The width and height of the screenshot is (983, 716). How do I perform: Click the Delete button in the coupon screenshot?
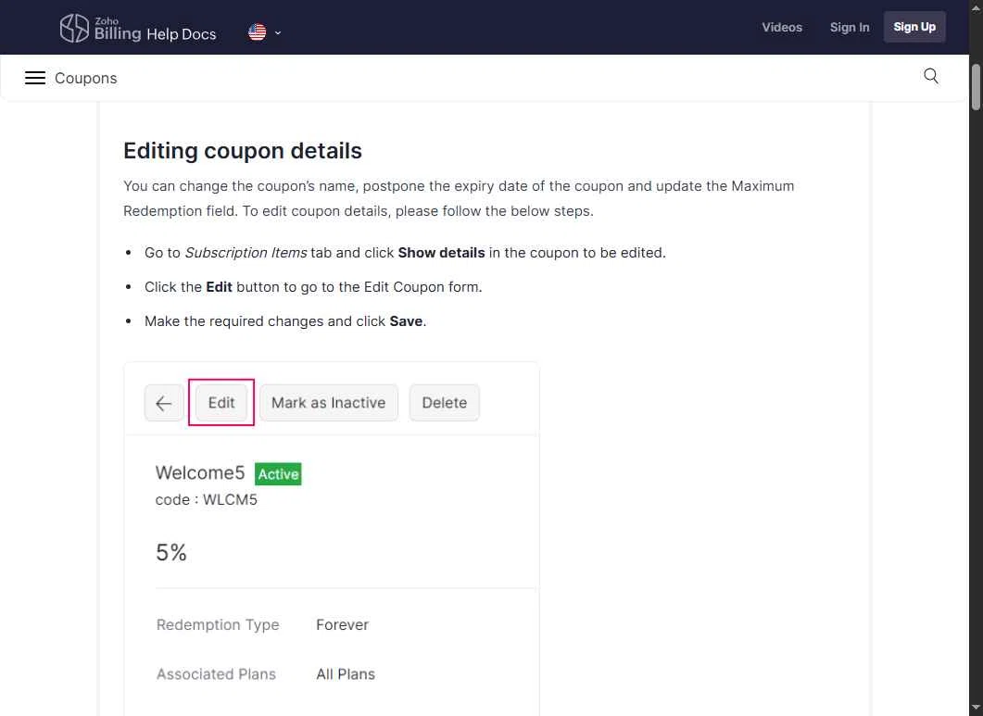click(445, 403)
